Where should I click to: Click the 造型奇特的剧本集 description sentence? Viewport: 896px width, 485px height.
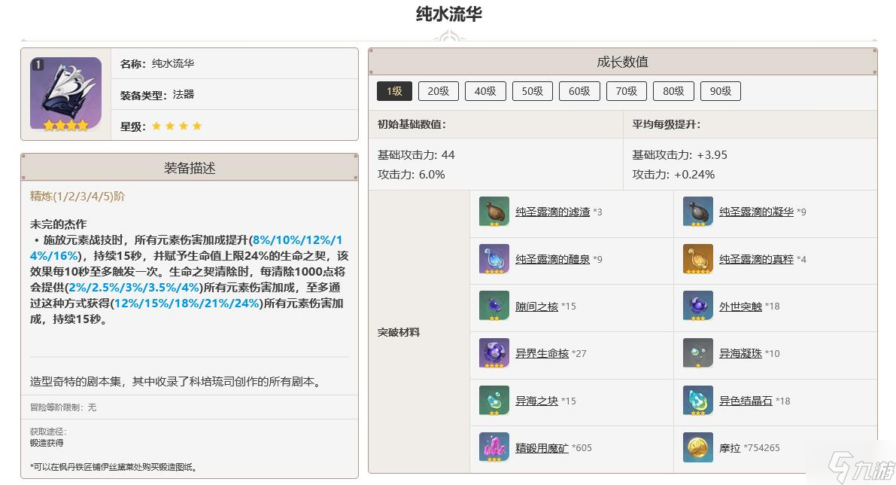pos(177,382)
